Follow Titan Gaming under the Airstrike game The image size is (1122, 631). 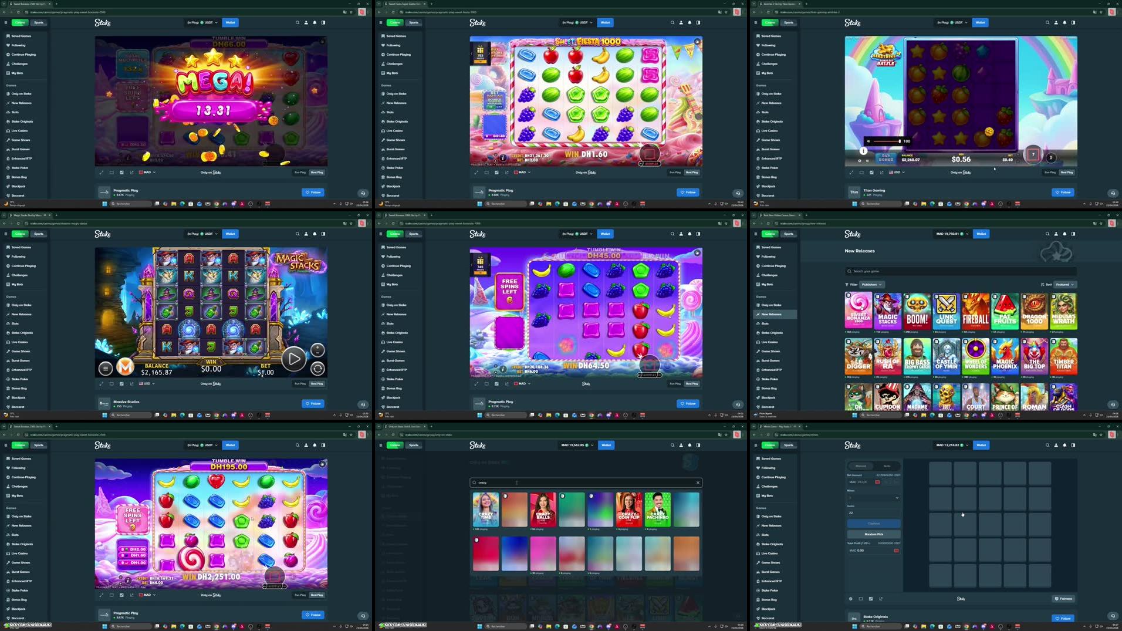tap(1063, 193)
